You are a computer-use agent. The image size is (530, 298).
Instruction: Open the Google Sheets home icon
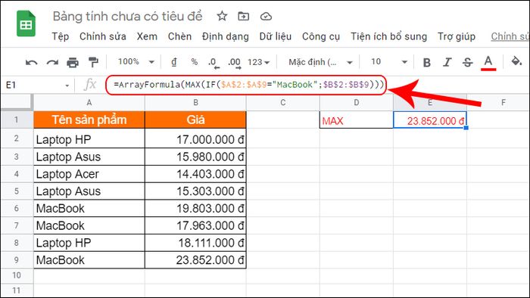(26, 23)
